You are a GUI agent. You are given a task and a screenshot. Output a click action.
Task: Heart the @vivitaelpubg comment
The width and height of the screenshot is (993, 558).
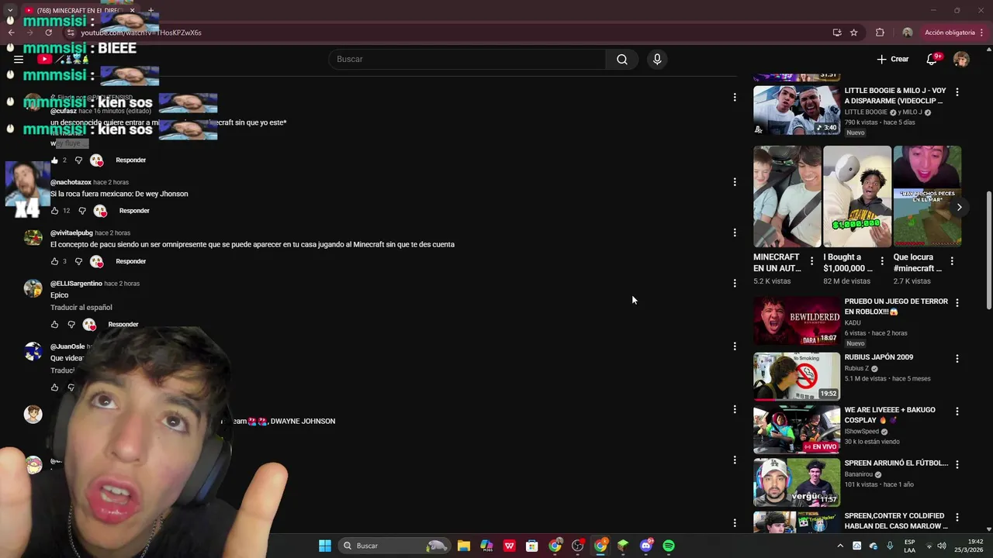pos(96,261)
